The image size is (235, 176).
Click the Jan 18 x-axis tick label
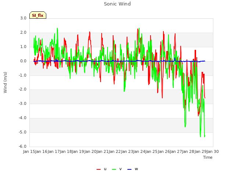(66, 151)
